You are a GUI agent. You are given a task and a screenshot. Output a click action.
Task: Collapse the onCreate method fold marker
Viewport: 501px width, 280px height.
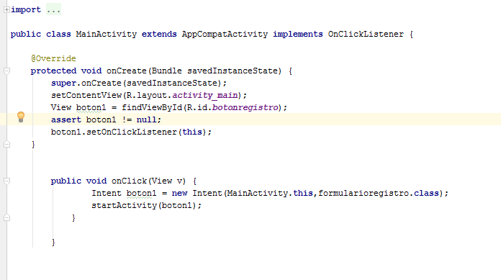click(6, 71)
